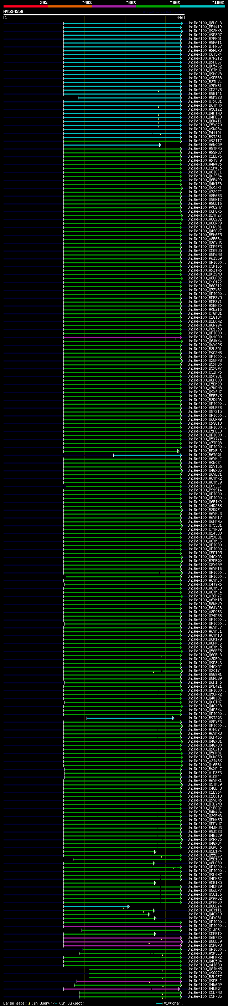Click hit label UniRef100_Q753B1

[204, 526]
